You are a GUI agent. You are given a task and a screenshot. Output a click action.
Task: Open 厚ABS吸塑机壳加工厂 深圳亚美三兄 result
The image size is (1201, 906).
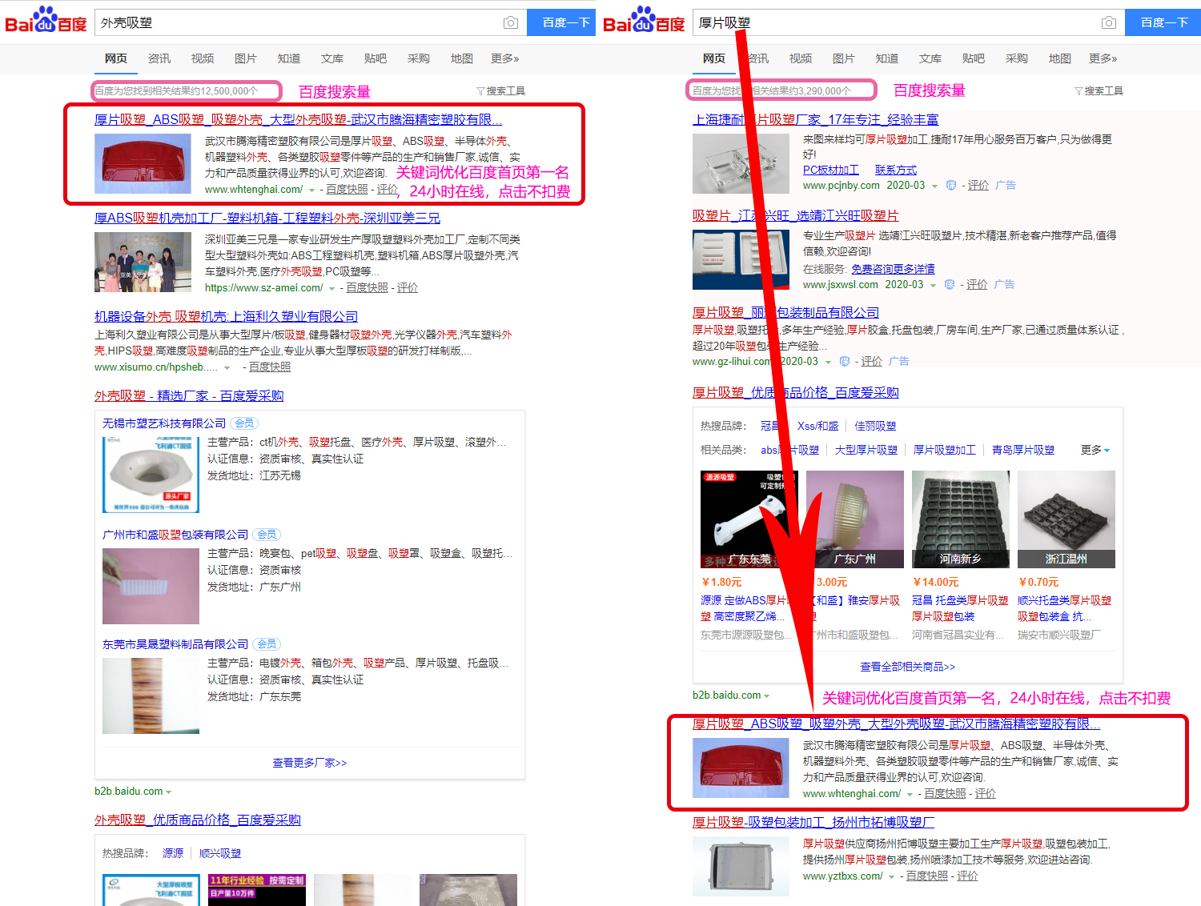click(x=267, y=218)
